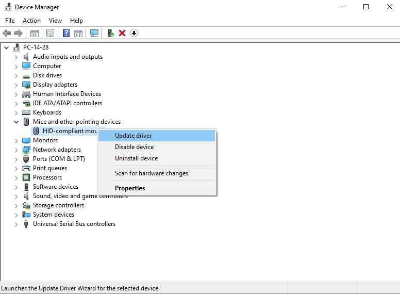Screen dimensions: 400x294
Task: Click the Update device driver toolbar icon
Action: point(110,33)
